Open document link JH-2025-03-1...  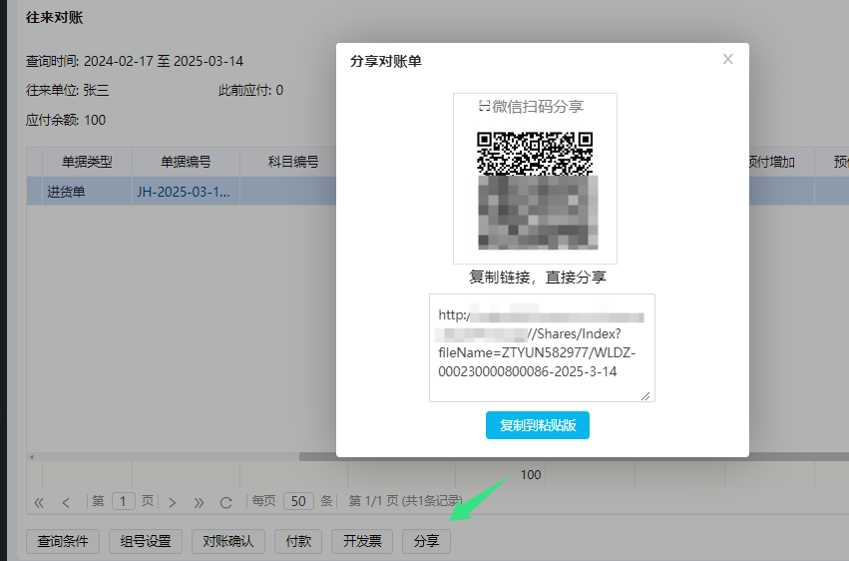click(x=183, y=192)
